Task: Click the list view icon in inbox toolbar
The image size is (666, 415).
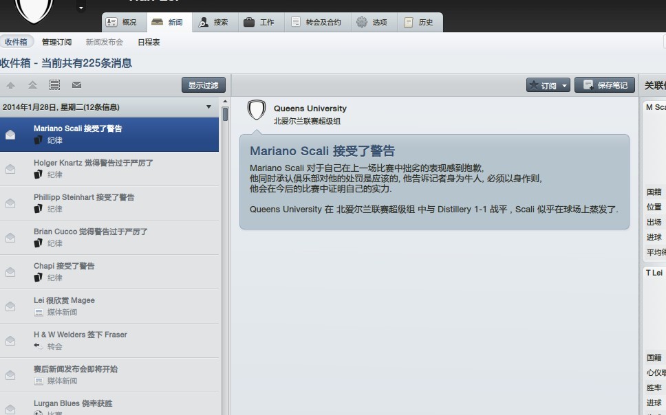Action: [x=54, y=85]
